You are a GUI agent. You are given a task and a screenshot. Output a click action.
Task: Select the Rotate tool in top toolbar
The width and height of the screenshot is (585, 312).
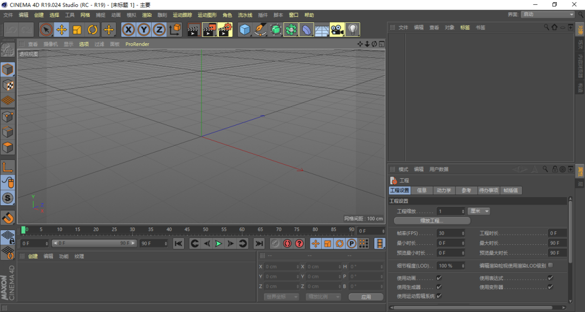93,30
